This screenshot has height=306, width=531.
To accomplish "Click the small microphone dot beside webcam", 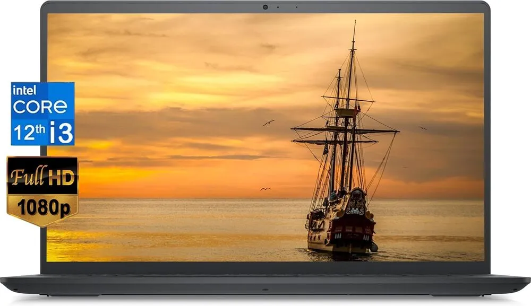I will [277, 7].
